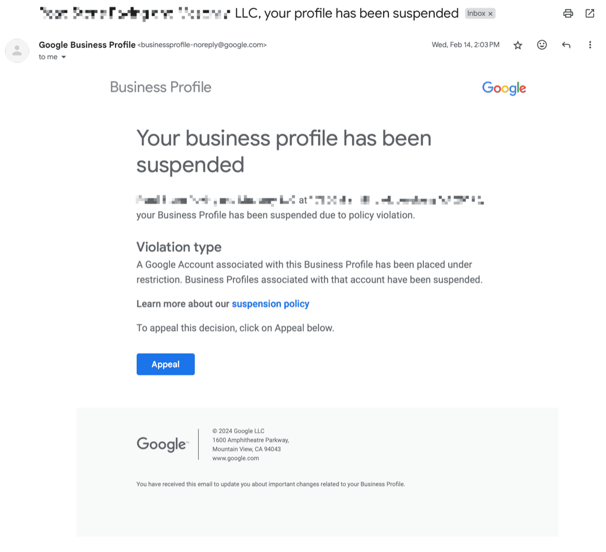The width and height of the screenshot is (606, 552).
Task: Select the businessprofile-noreply@google.com sender address
Action: click(202, 45)
